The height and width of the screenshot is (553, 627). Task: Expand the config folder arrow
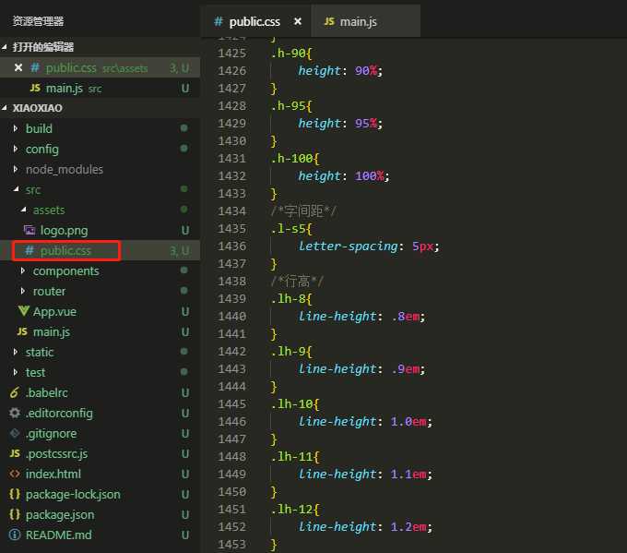[x=16, y=149]
